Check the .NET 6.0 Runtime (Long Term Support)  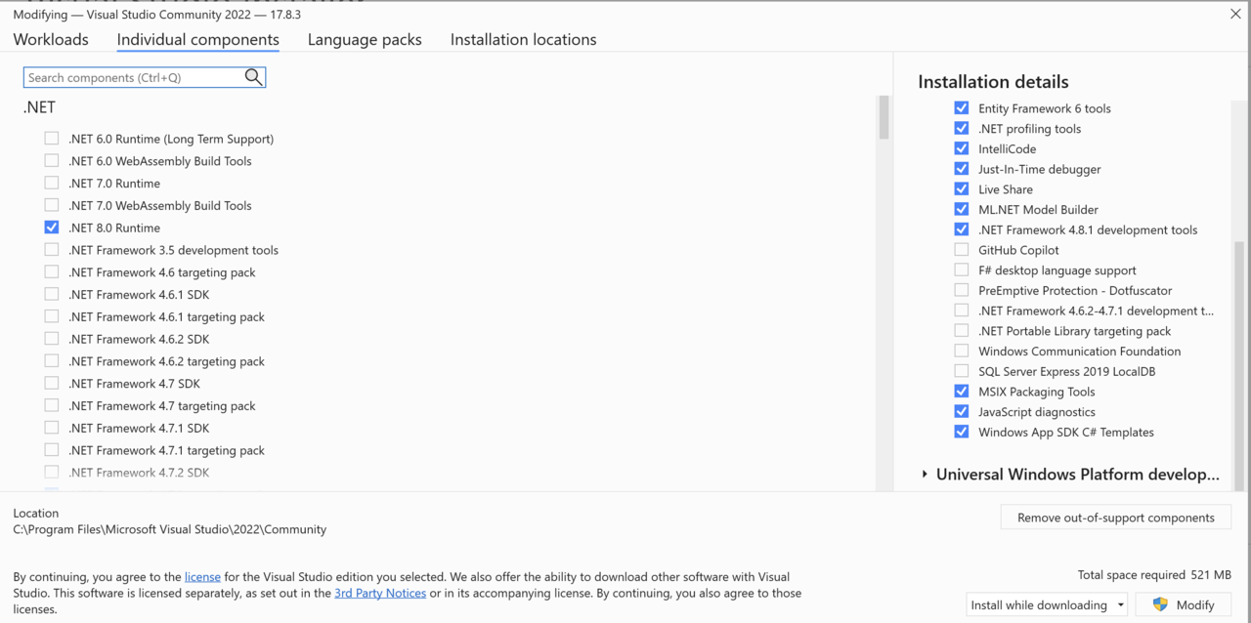(51, 138)
